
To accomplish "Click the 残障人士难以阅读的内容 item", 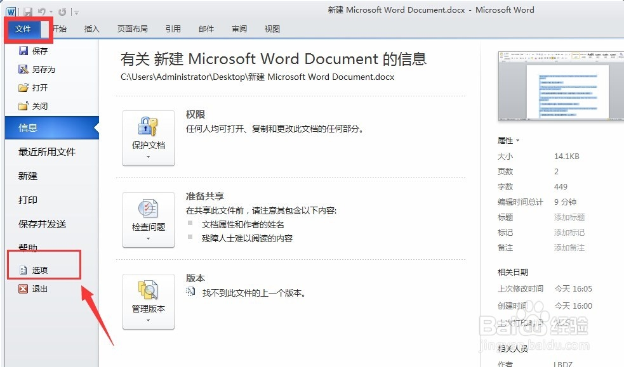I will 247,238.
